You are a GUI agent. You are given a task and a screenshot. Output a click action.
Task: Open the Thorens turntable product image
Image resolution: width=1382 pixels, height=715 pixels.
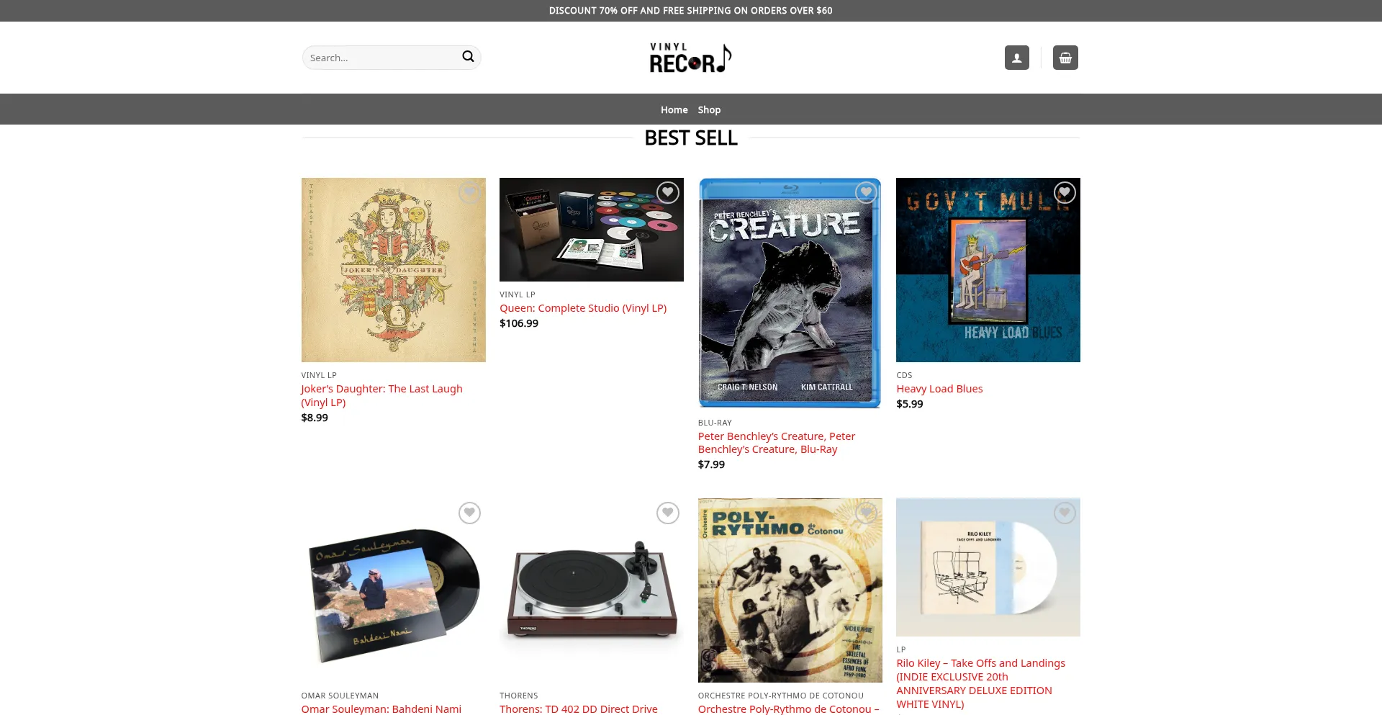pyautogui.click(x=591, y=590)
